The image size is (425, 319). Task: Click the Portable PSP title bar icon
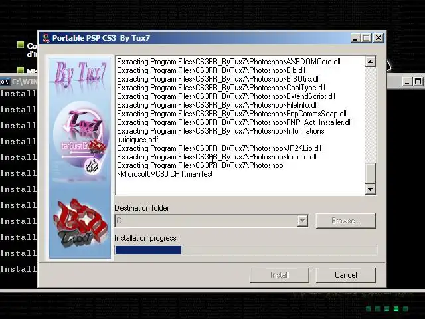pyautogui.click(x=46, y=38)
